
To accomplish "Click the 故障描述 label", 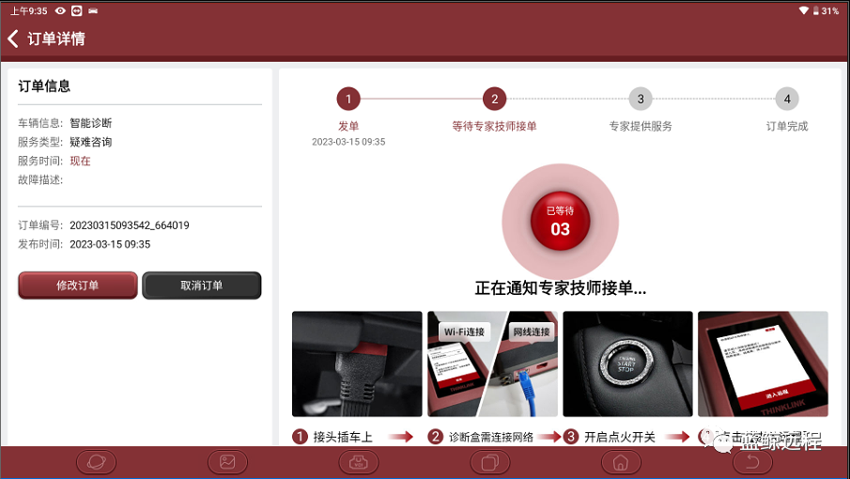I will tap(40, 180).
